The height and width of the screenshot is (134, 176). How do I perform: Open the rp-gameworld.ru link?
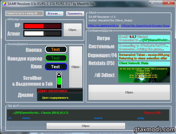103,26
